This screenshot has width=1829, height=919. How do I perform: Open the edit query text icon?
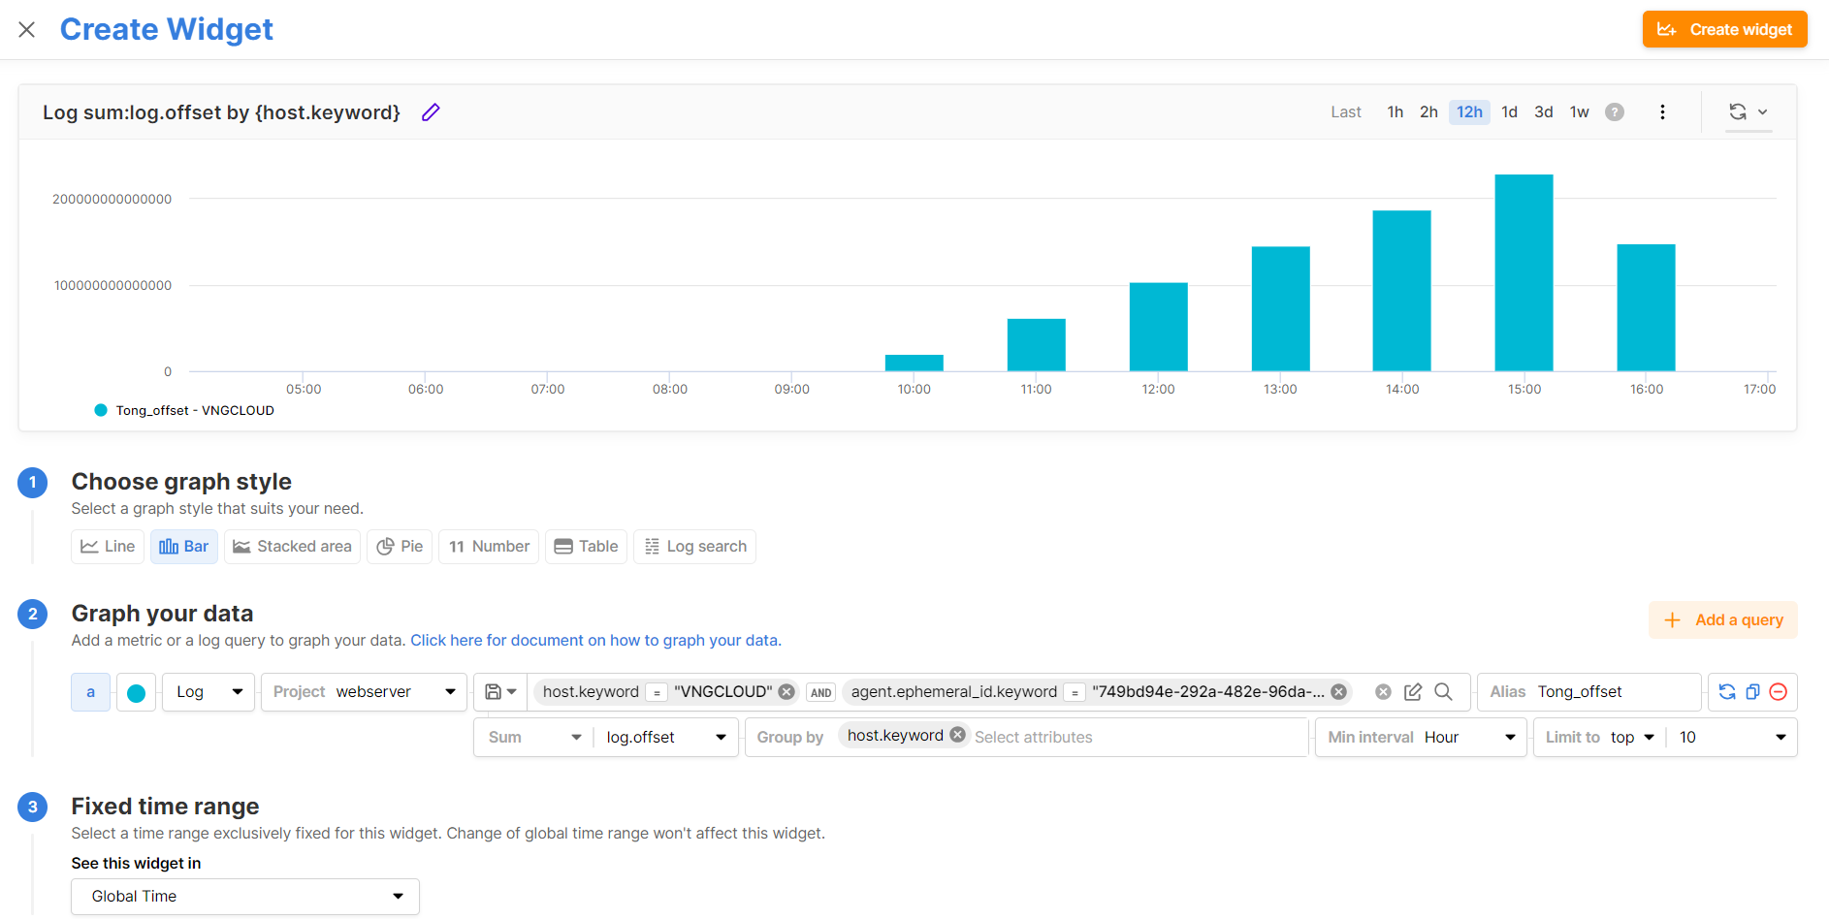pyautogui.click(x=1413, y=692)
